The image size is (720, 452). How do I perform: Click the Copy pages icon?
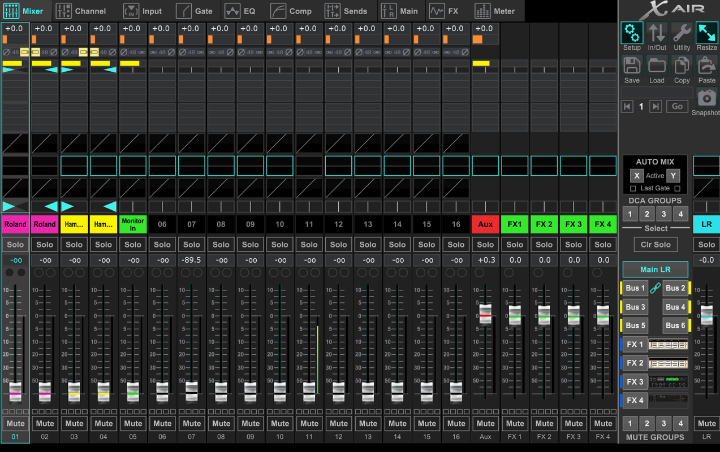(682, 66)
